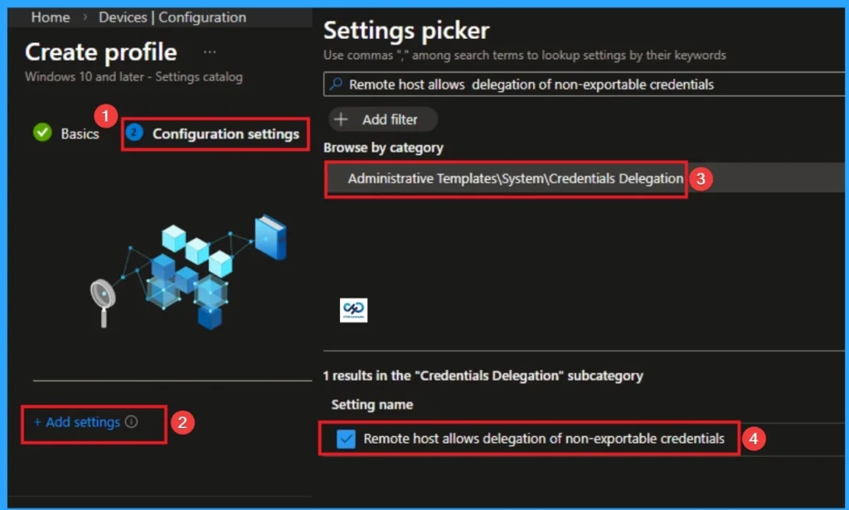Screen dimensions: 849x510
Task: Click the small logo icon in the results area
Action: click(x=353, y=308)
